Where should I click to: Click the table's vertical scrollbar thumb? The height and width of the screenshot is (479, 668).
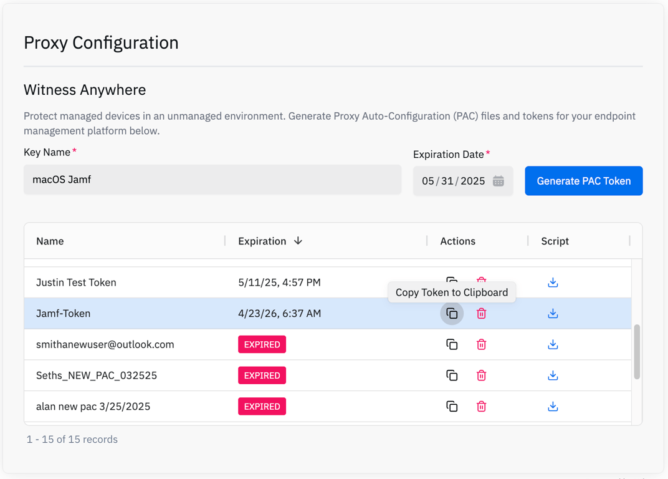[x=637, y=352]
